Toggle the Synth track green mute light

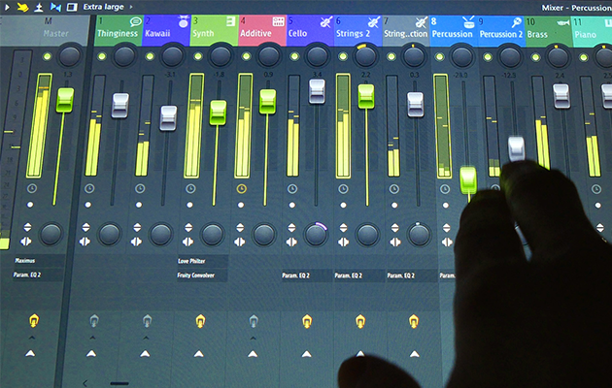[x=197, y=57]
